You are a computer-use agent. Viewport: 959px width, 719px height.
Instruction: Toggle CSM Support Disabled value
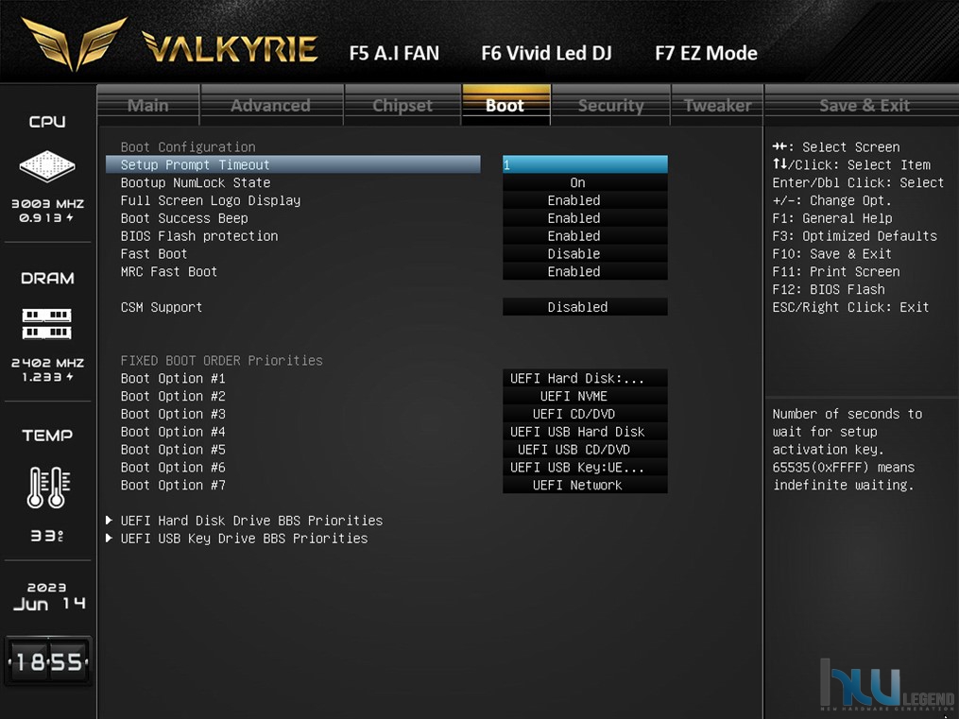(585, 307)
